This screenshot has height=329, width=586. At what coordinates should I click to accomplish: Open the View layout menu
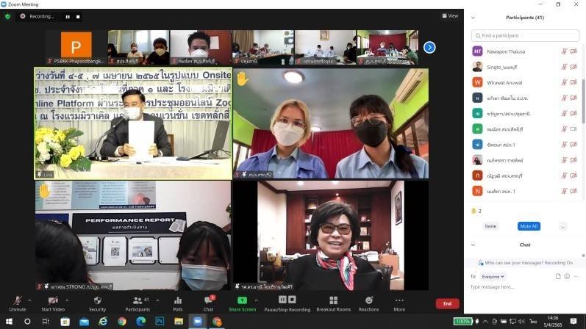tap(450, 15)
